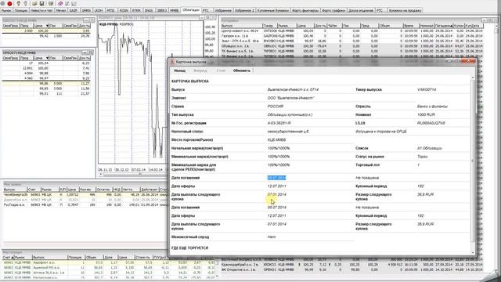Viewport: 501px width, 282px height.
Task: Sort bonds table by Тикер column
Action: point(269,26)
